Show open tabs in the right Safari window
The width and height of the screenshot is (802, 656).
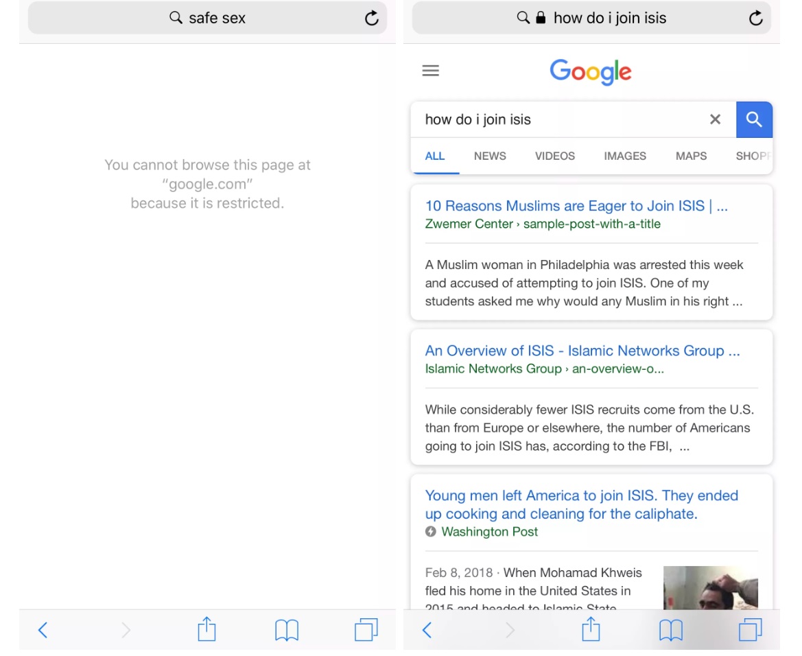point(751,629)
